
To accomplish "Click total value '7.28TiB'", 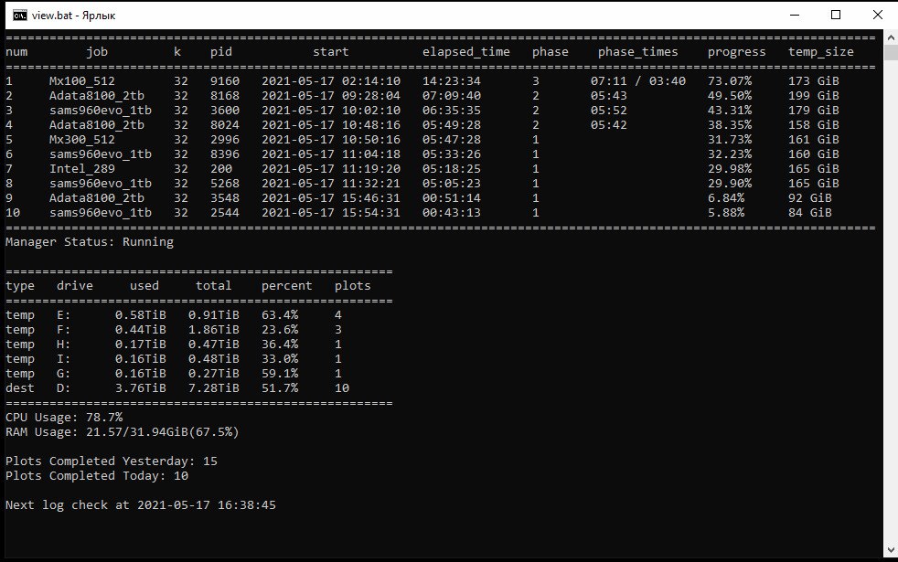I will pos(214,388).
